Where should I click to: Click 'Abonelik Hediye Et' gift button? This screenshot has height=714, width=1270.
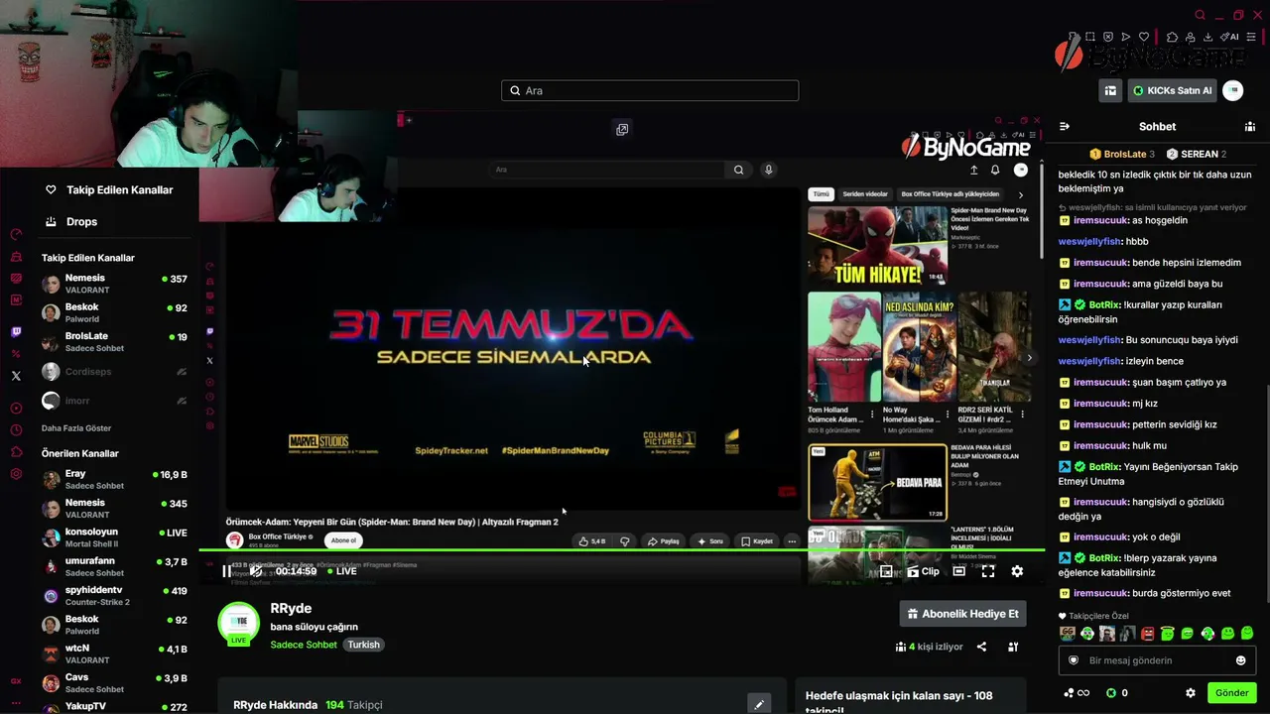(x=962, y=614)
